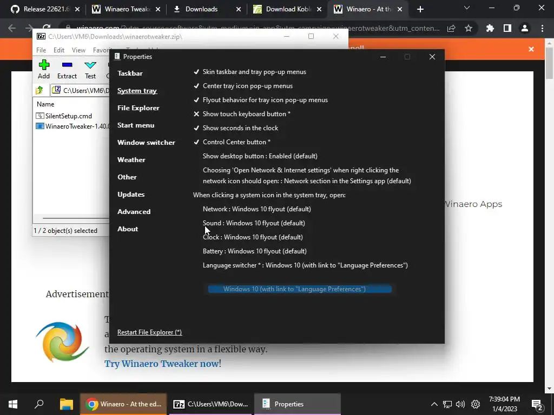The image size is (554, 415).
Task: Open Chrome extensions puzzle icon
Action: (x=490, y=28)
